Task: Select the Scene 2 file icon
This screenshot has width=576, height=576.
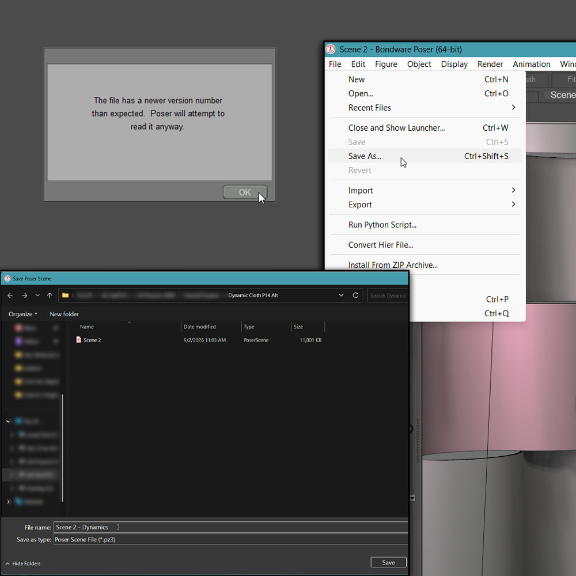Action: [x=78, y=340]
